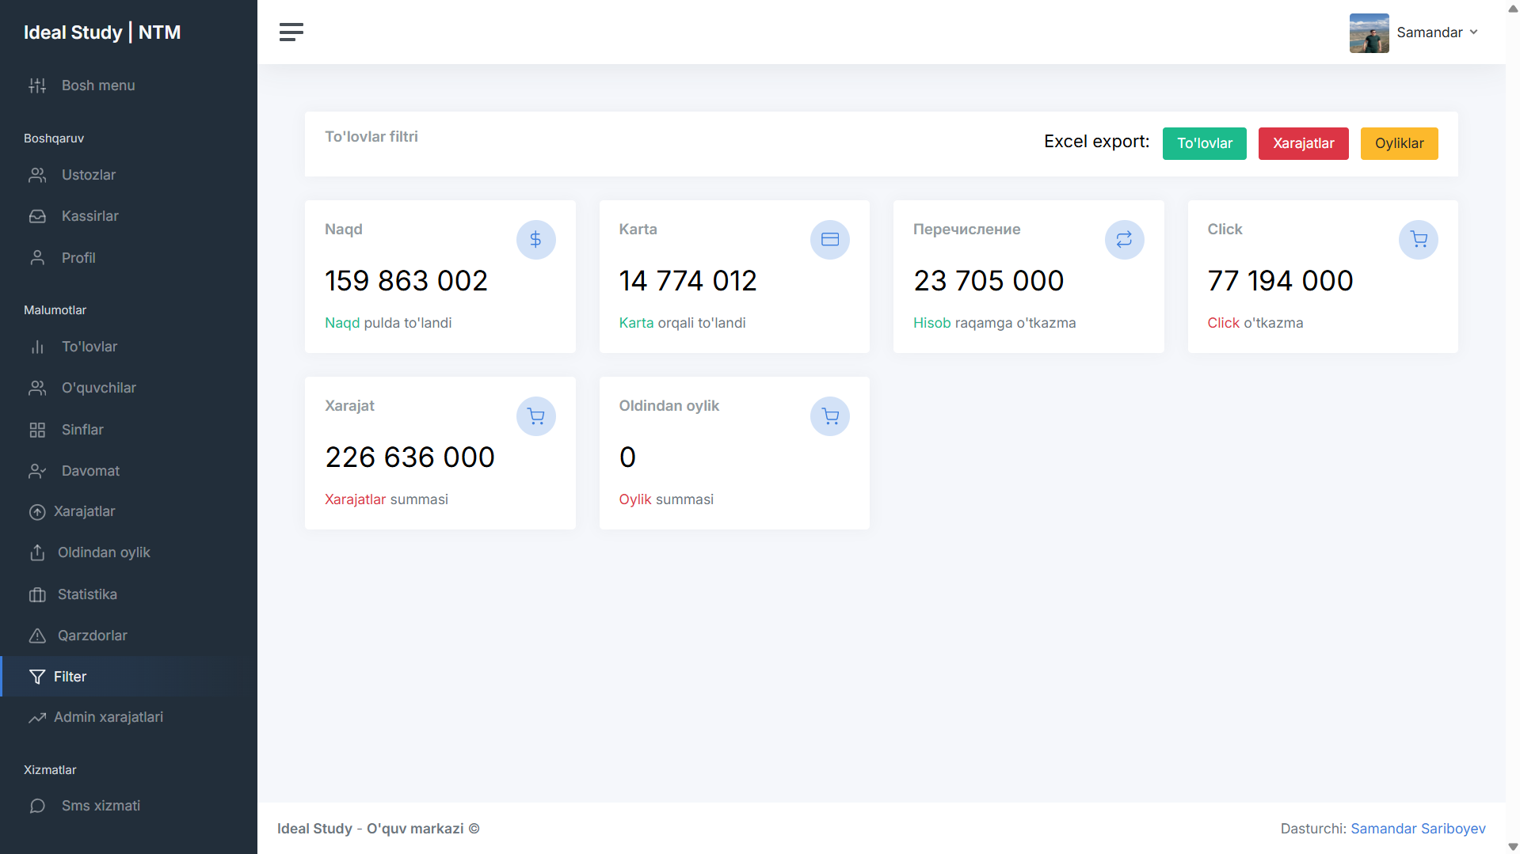Viewport: 1520px width, 854px height.
Task: Click the cart icon on Oldindan oylik card
Action: coord(829,416)
